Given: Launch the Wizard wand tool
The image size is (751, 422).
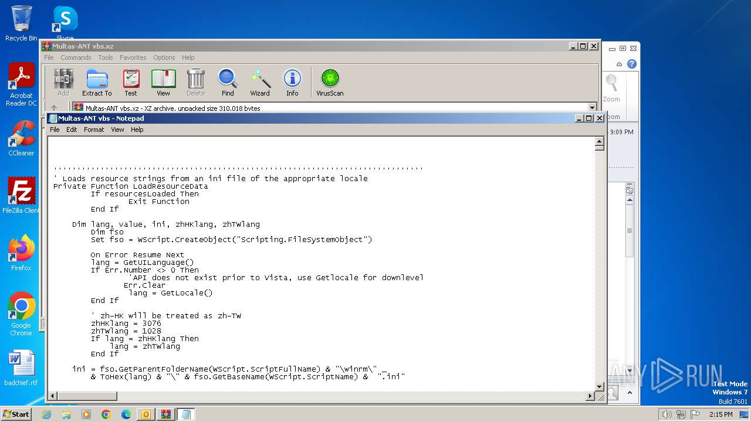Looking at the screenshot, I should pos(260,82).
